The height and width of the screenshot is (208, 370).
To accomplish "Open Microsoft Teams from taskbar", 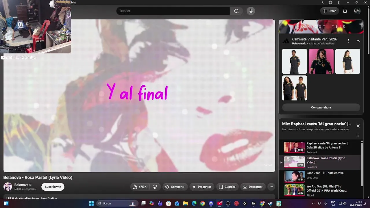I will click(160, 203).
